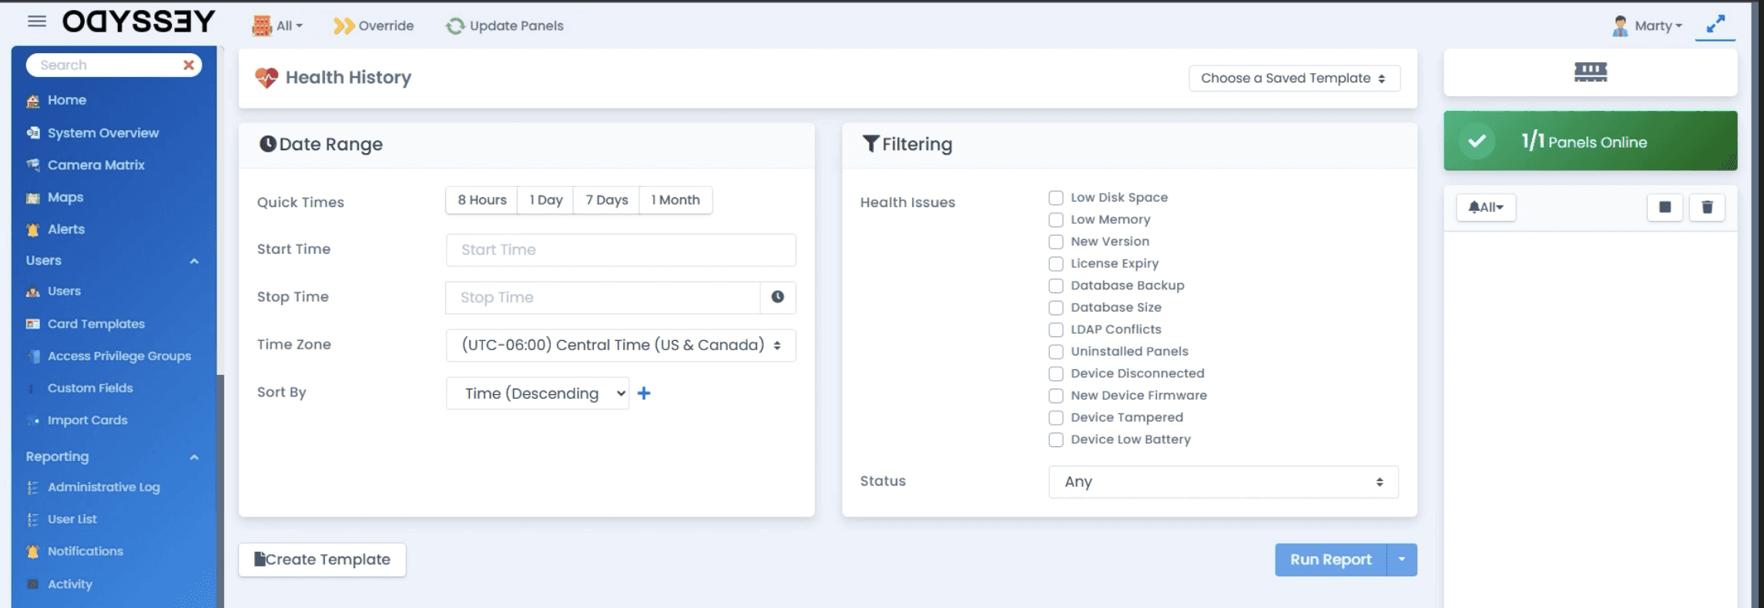Viewport: 1764px width, 608px height.
Task: Collapse the Reporting section in sidebar
Action: coord(194,457)
